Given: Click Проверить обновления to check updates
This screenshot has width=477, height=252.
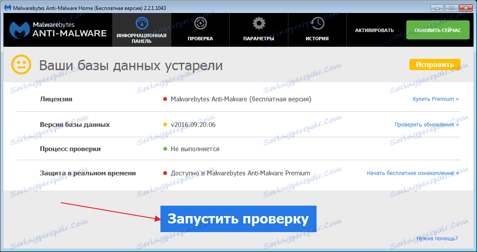Looking at the screenshot, I should (x=428, y=124).
